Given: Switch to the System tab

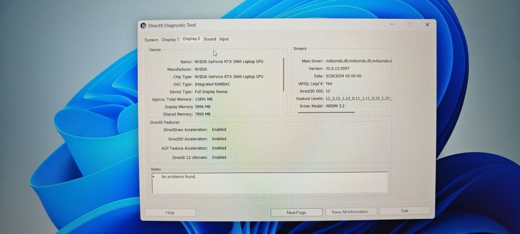Looking at the screenshot, I should point(151,40).
